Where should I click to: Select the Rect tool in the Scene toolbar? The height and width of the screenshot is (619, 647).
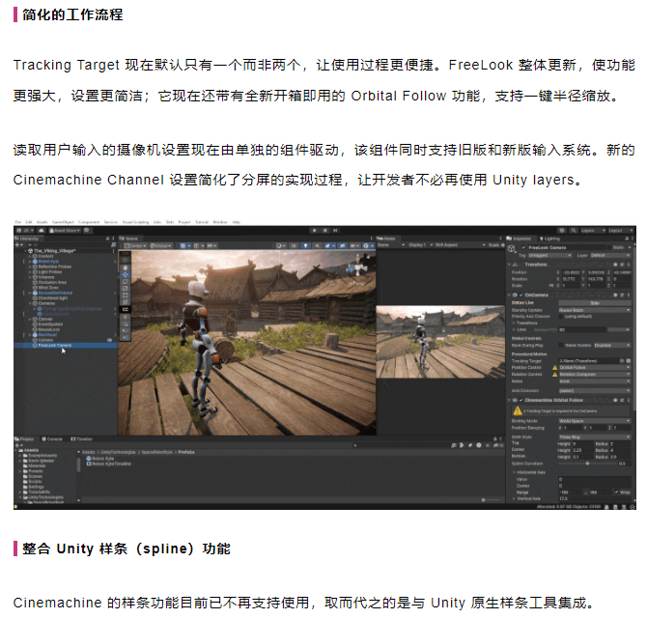coord(125,295)
